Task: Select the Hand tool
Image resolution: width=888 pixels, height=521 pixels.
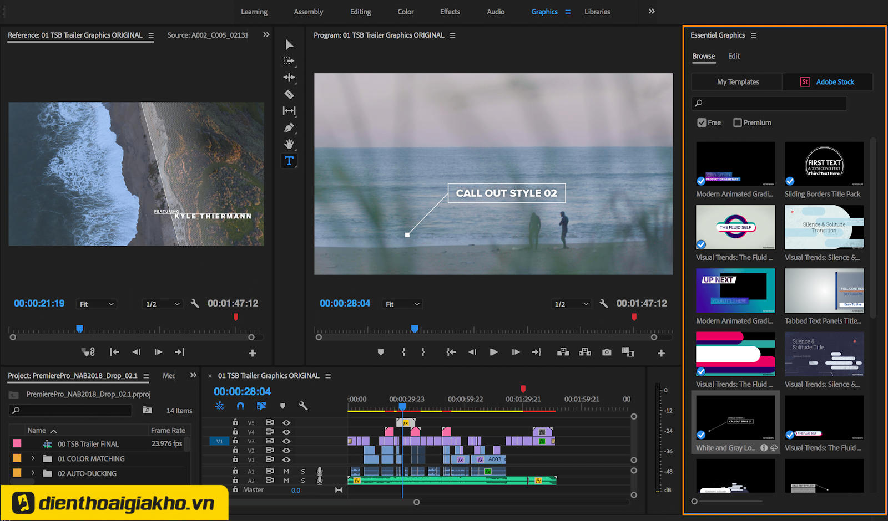Action: (x=289, y=144)
